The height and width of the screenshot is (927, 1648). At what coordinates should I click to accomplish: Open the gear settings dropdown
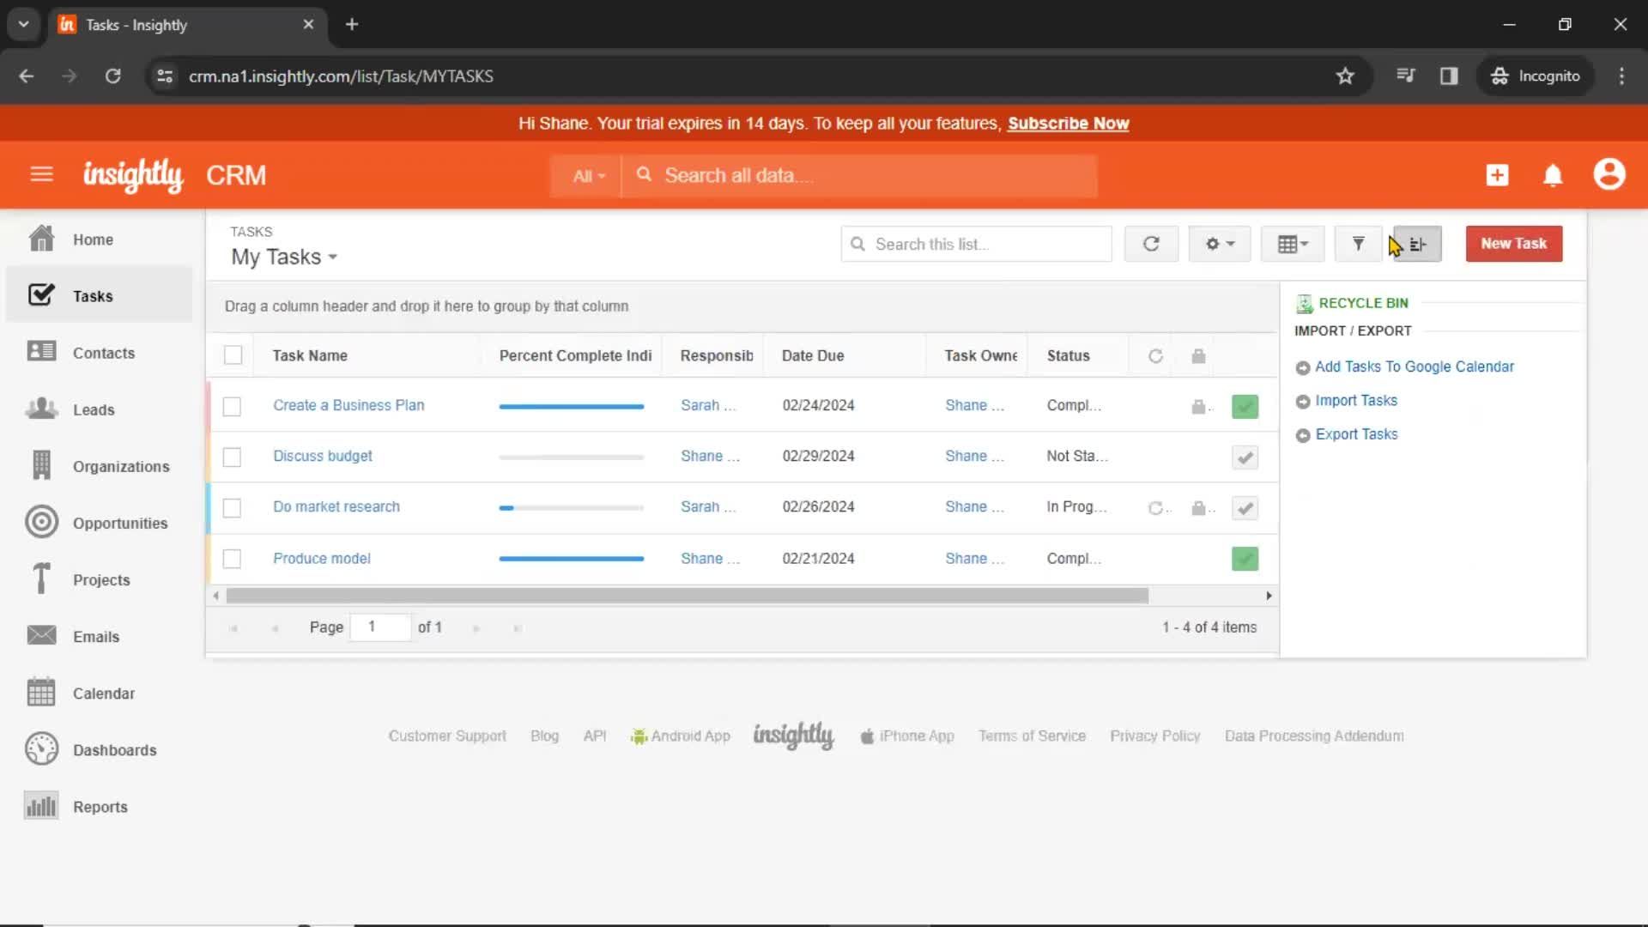tap(1219, 244)
